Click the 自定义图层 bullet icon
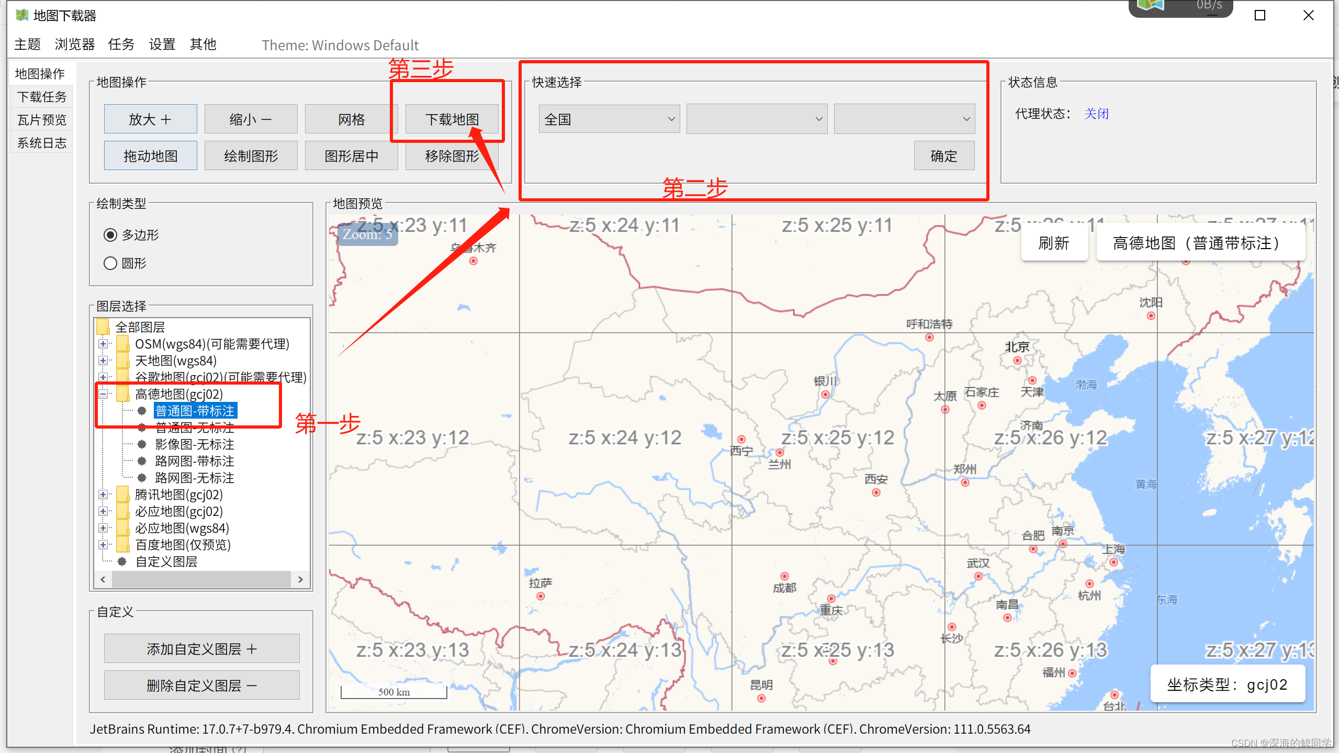 pos(122,561)
